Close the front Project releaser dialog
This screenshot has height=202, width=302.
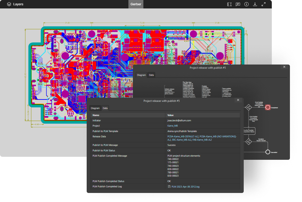coord(238,100)
